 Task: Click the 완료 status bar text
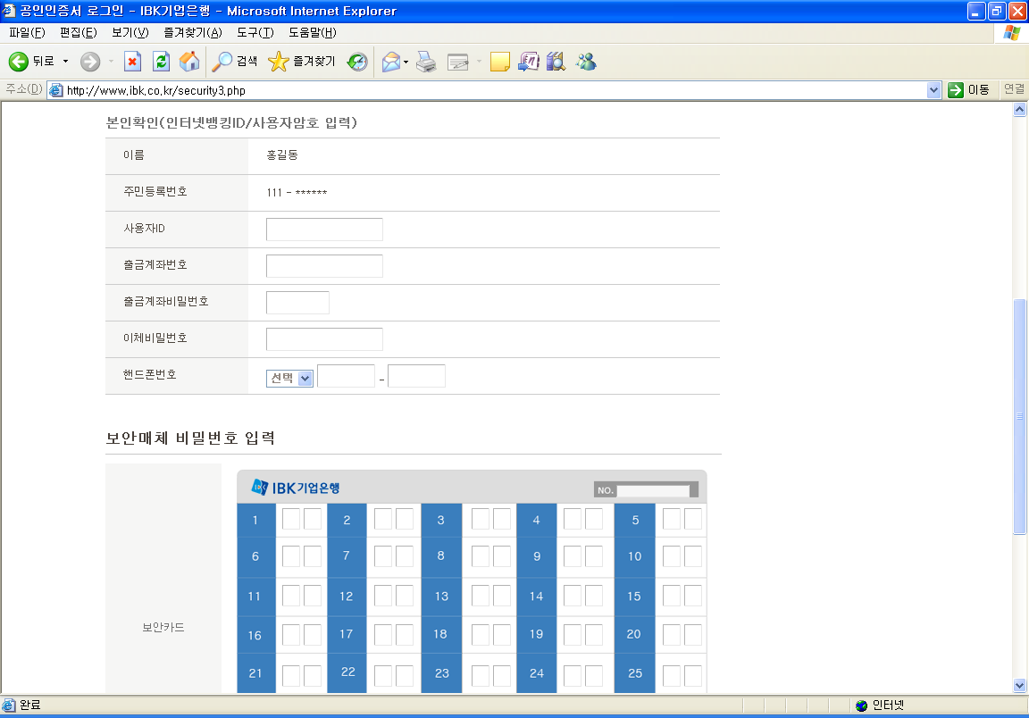[30, 705]
